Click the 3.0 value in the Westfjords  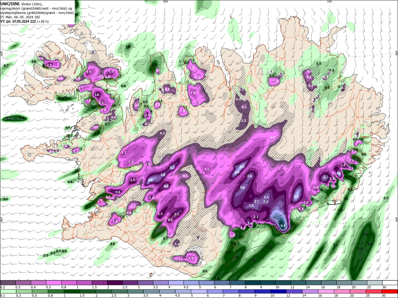tap(97, 95)
